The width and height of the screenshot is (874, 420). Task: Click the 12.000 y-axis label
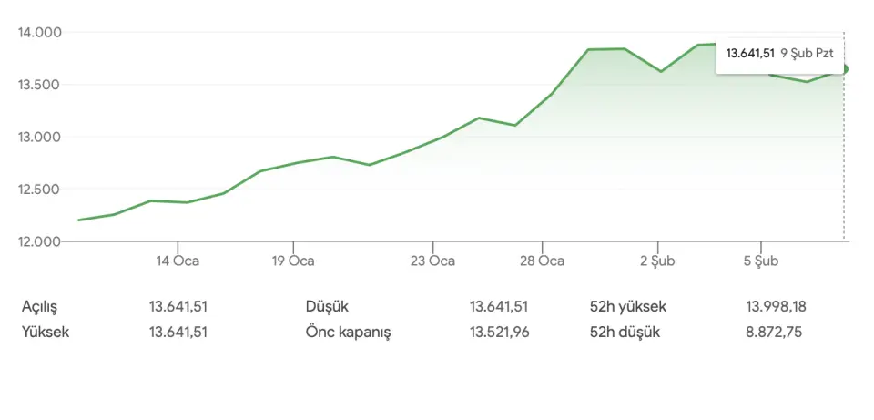39,241
